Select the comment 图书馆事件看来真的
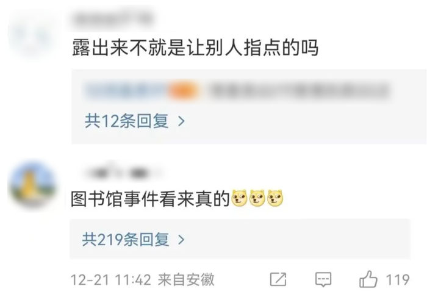The height and width of the screenshot is (294, 427). [150, 198]
